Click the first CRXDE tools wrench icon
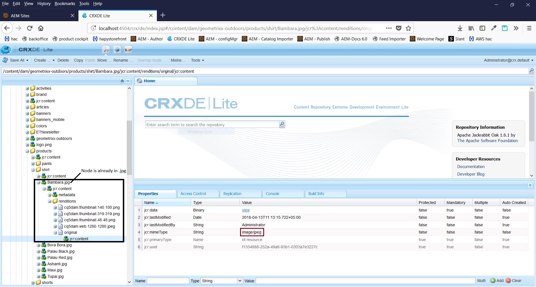 tap(106, 50)
